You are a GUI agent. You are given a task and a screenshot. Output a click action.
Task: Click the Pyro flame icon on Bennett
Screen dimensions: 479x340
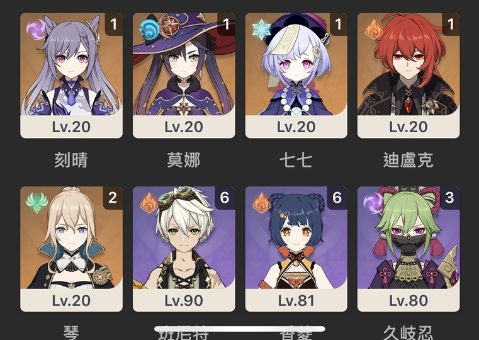pyautogui.click(x=149, y=203)
